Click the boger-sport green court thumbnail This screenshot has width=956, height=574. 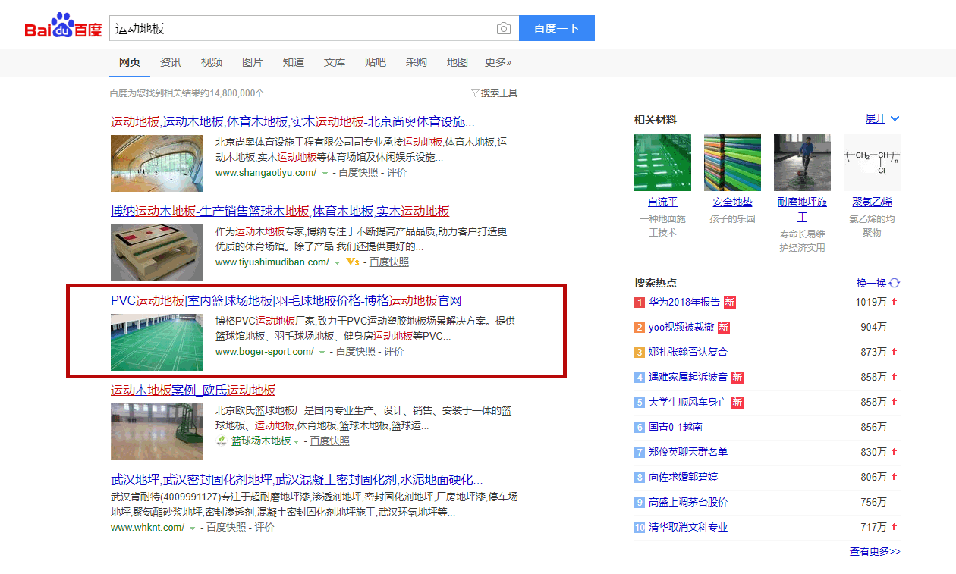(156, 342)
